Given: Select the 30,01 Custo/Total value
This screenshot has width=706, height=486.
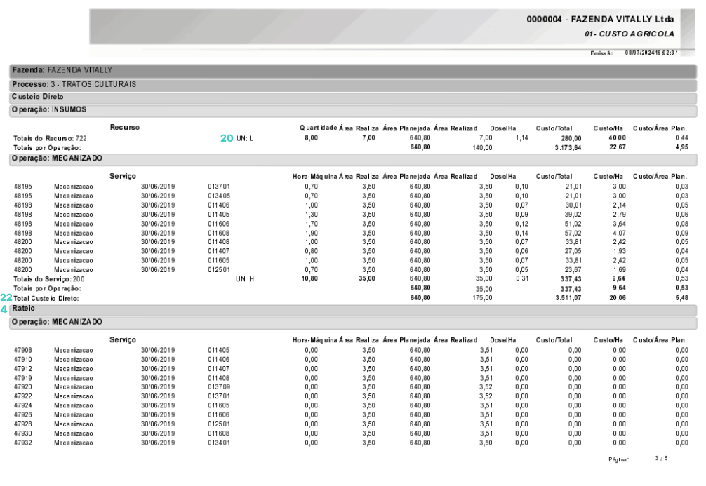Looking at the screenshot, I should pyautogui.click(x=573, y=205).
